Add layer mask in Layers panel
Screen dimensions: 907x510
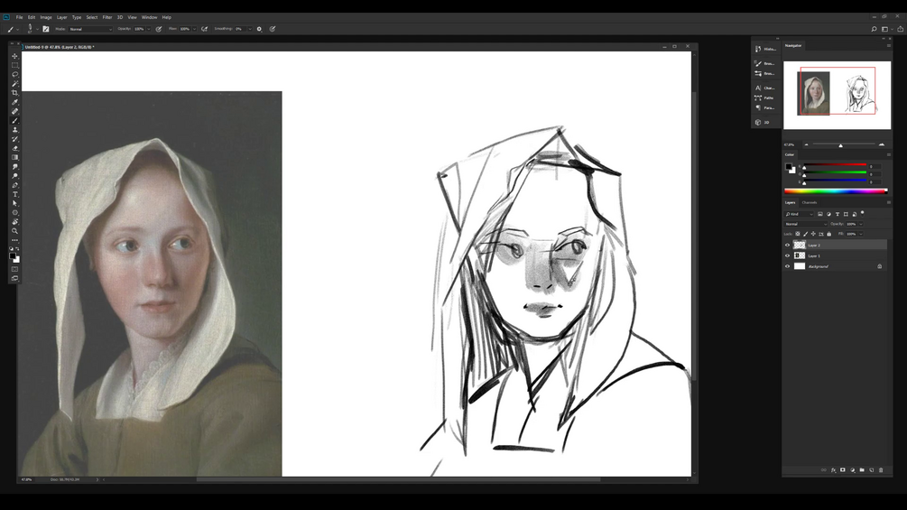point(843,470)
